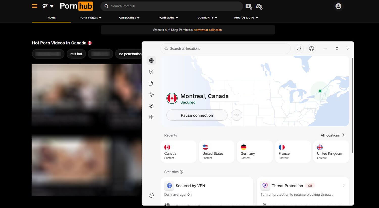Click the website search input field

click(172, 6)
